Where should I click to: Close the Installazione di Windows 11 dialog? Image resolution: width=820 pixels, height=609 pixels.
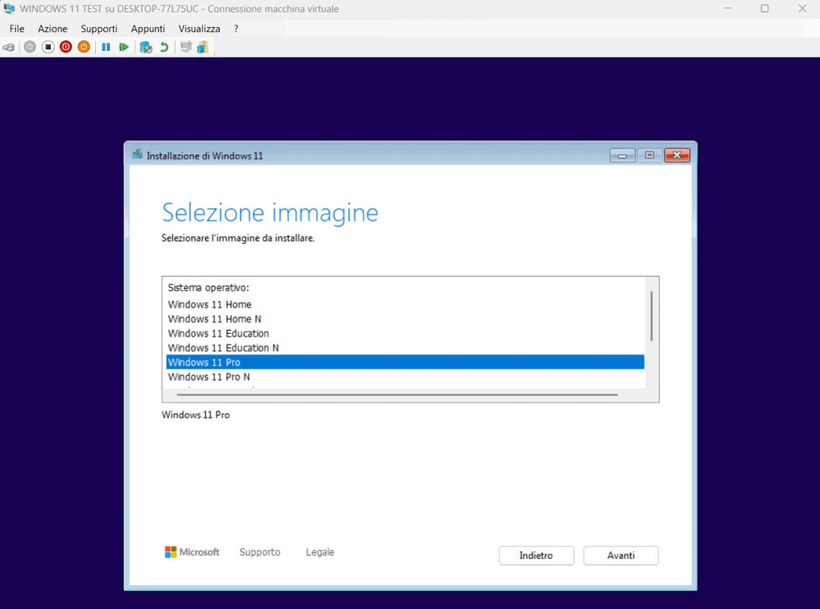pos(677,155)
